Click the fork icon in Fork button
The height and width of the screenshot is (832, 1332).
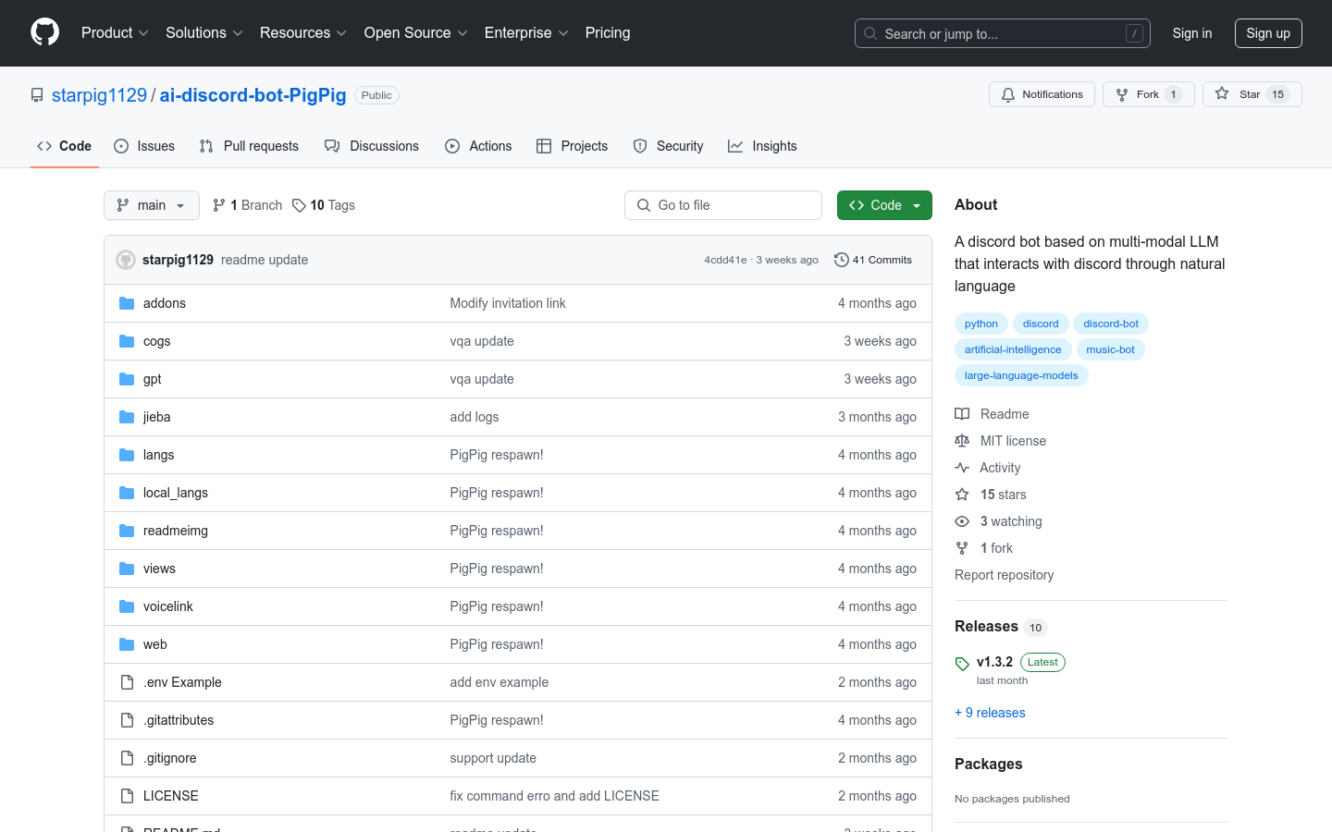point(1122,94)
